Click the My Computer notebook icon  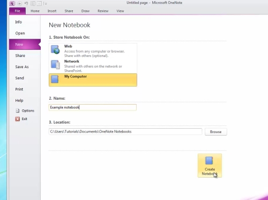pyautogui.click(x=55, y=79)
